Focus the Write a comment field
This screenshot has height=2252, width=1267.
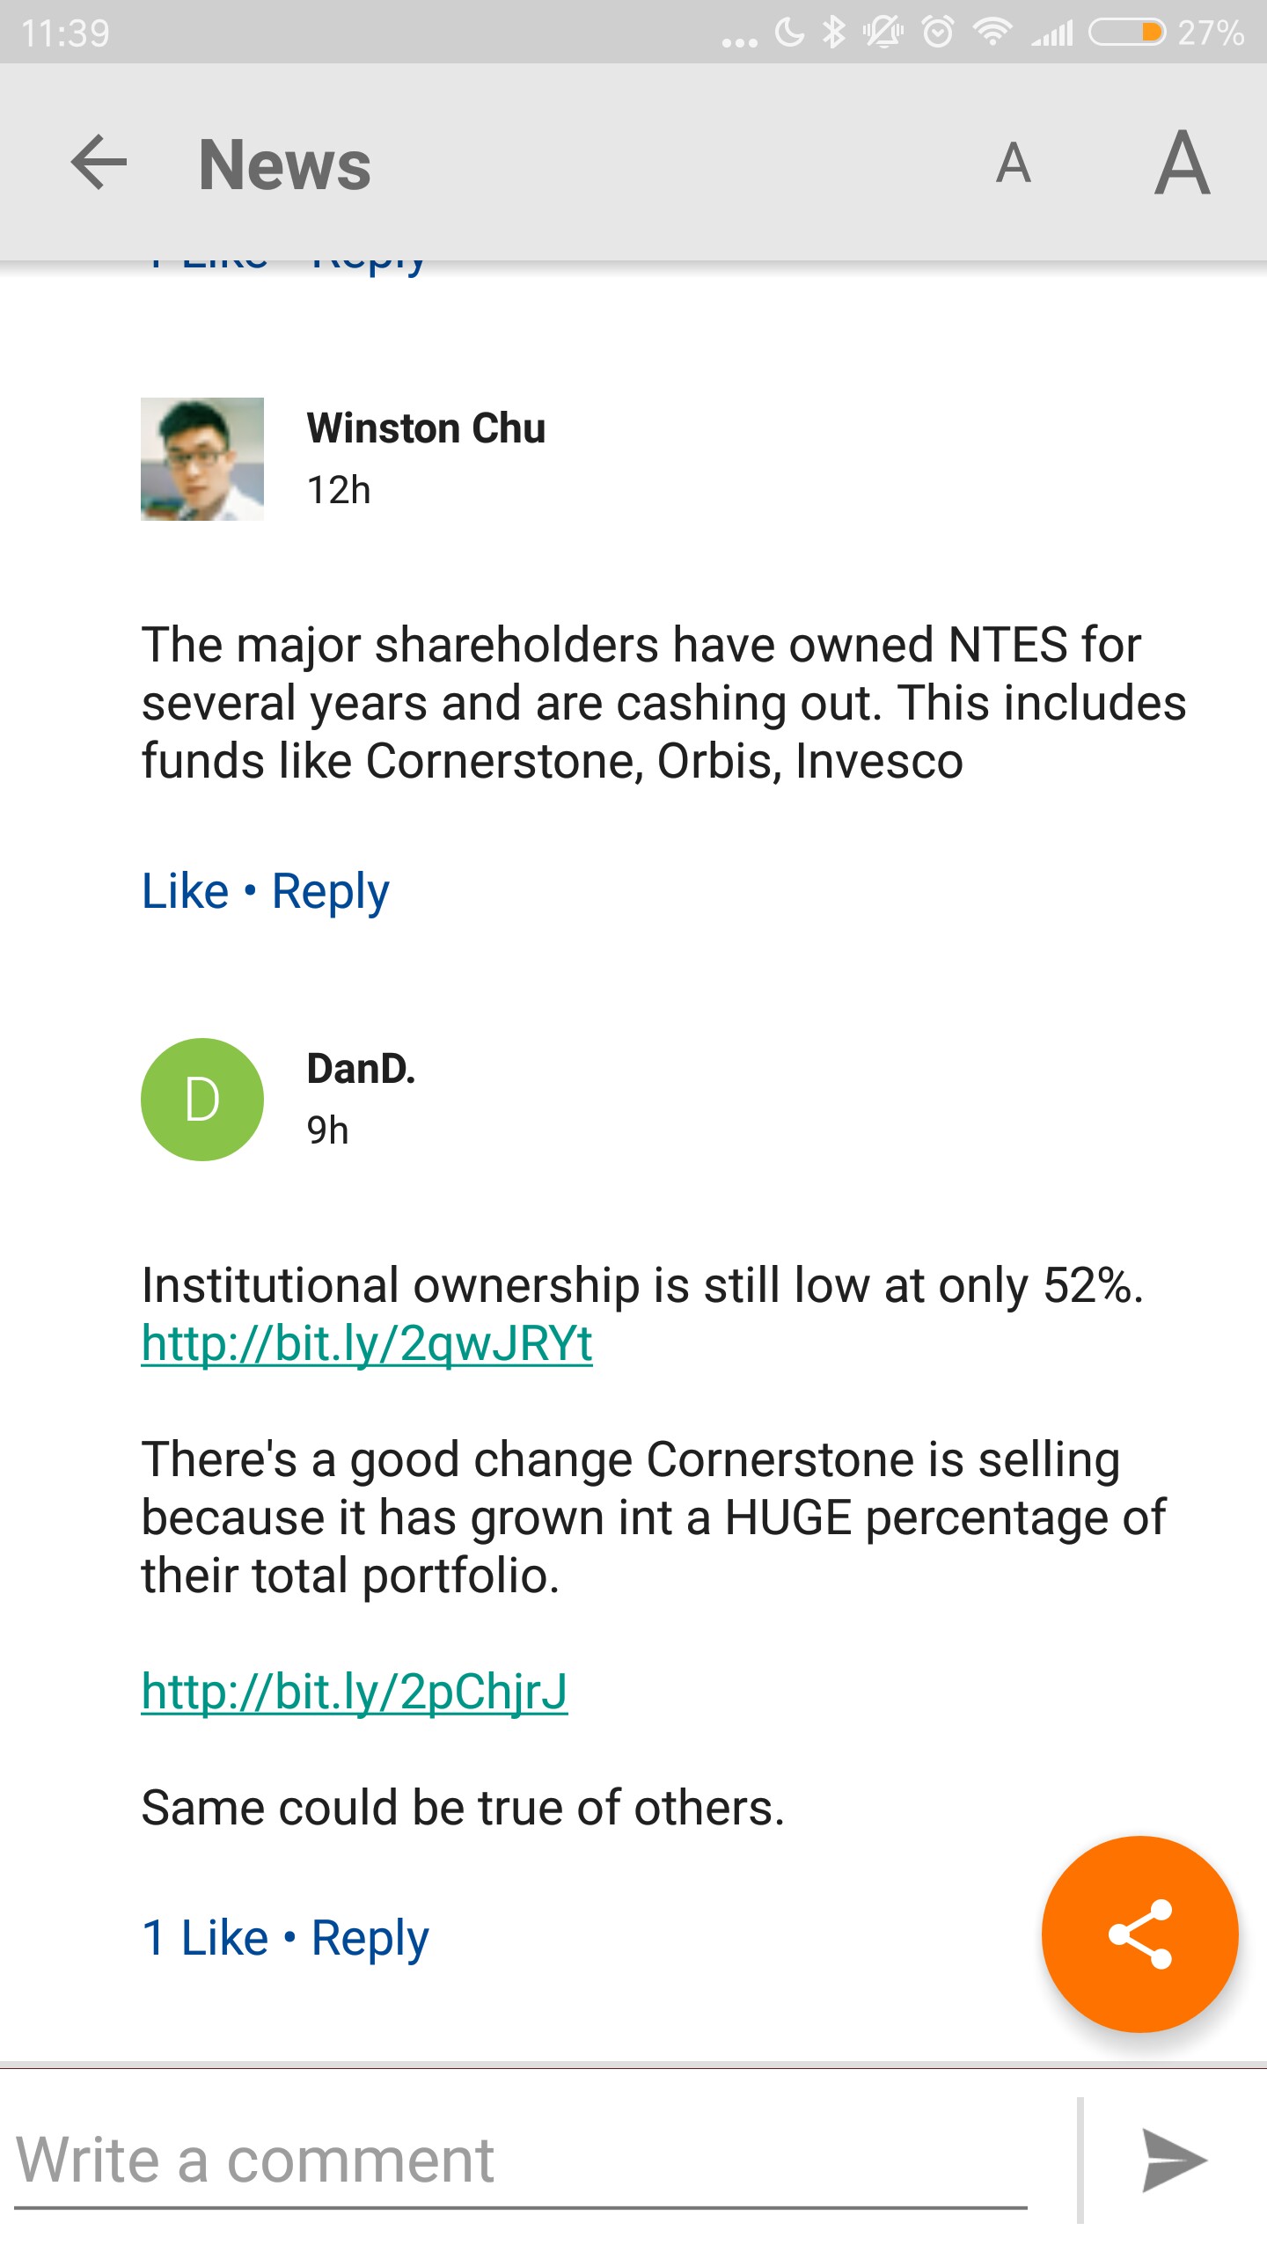[519, 2160]
